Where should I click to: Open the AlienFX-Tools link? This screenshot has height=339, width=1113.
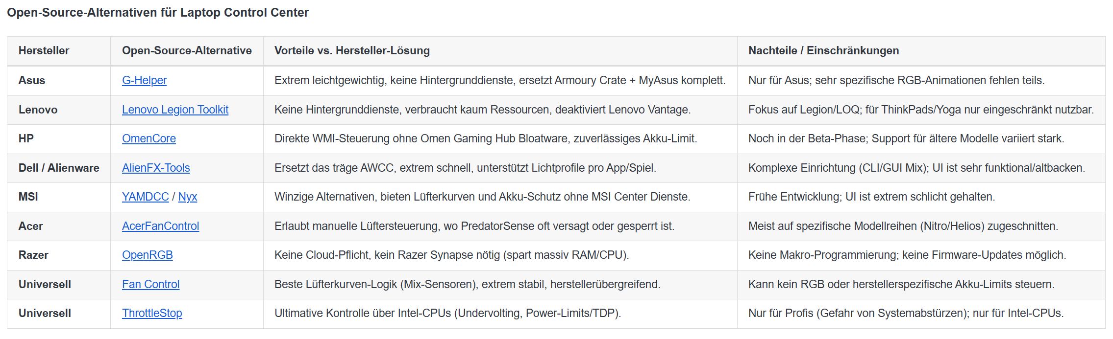click(x=156, y=168)
